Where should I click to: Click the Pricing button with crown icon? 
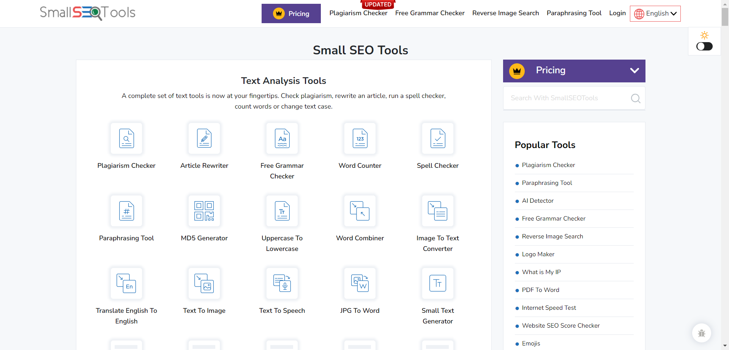[291, 13]
